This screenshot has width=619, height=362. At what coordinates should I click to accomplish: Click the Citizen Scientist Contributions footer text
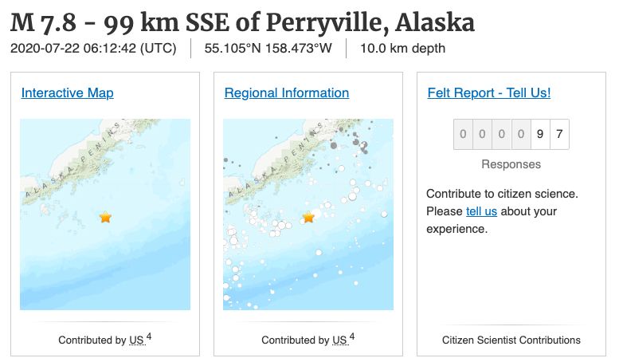(x=511, y=340)
